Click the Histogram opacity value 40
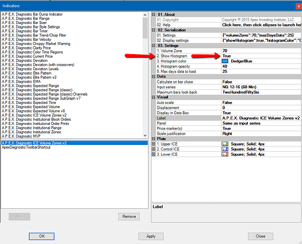Viewport: 302px width, 244px height. 261,66
